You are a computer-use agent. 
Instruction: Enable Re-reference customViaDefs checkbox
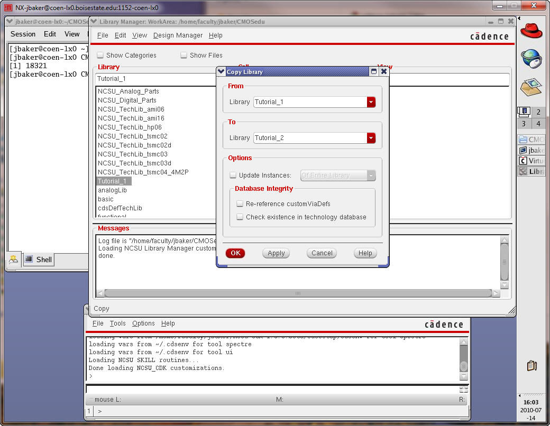click(240, 203)
